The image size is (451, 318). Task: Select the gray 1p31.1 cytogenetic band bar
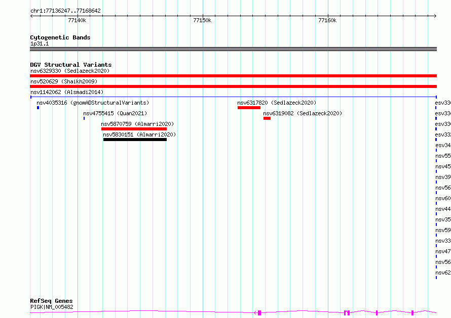[233, 49]
